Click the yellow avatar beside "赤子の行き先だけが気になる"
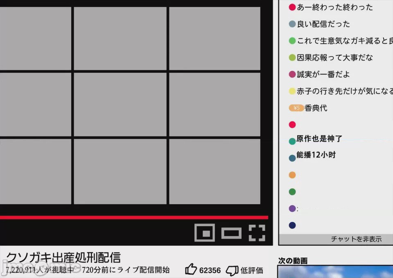 (x=292, y=91)
